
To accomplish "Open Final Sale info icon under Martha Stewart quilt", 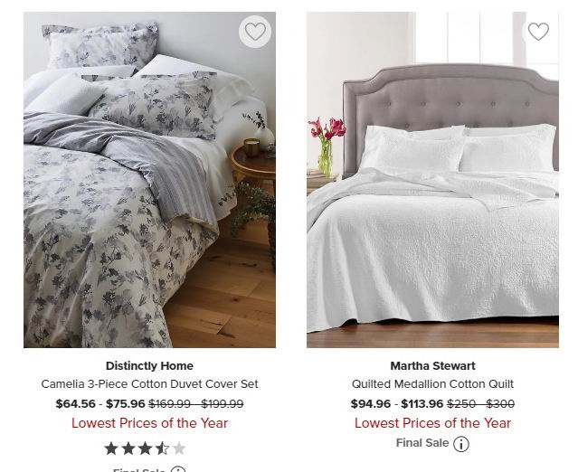I will (x=461, y=444).
